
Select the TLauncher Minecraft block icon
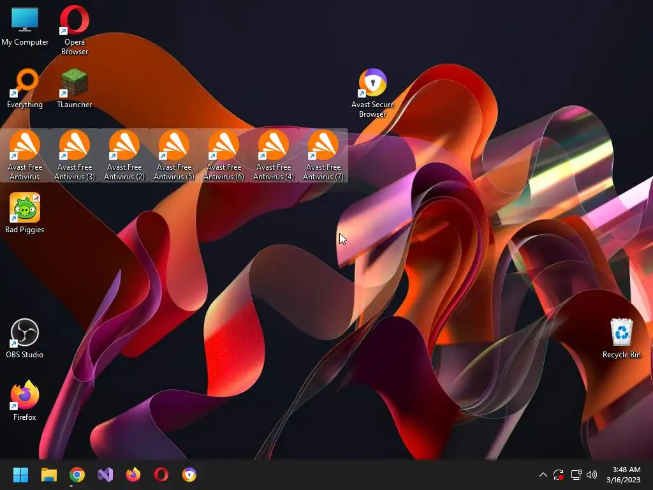click(x=74, y=82)
